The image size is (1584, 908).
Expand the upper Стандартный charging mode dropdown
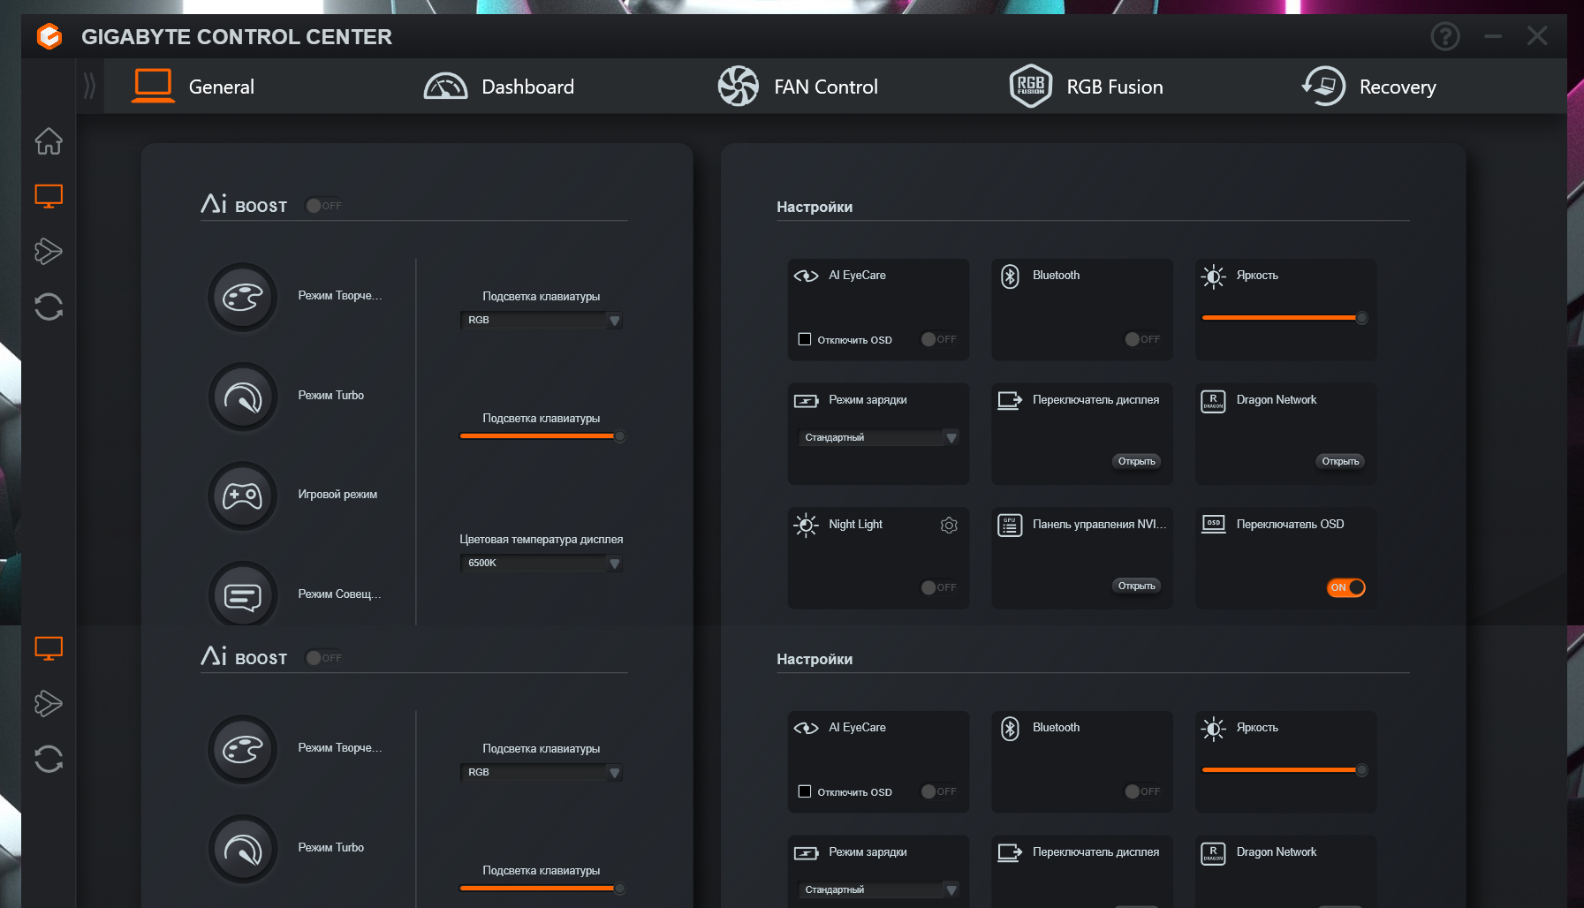(x=880, y=438)
